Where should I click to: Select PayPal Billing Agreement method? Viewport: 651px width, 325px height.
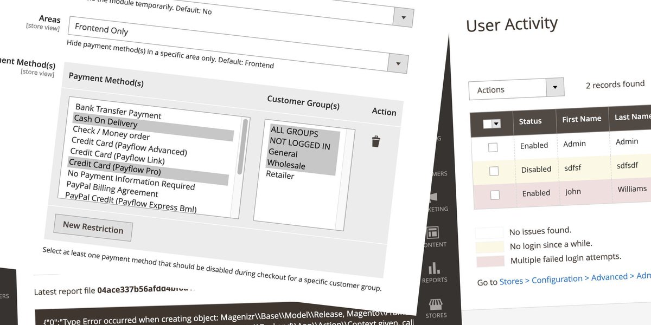tap(112, 189)
